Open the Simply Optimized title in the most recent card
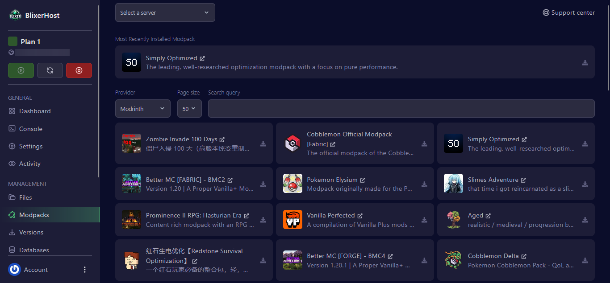The width and height of the screenshot is (610, 283). pos(171,58)
